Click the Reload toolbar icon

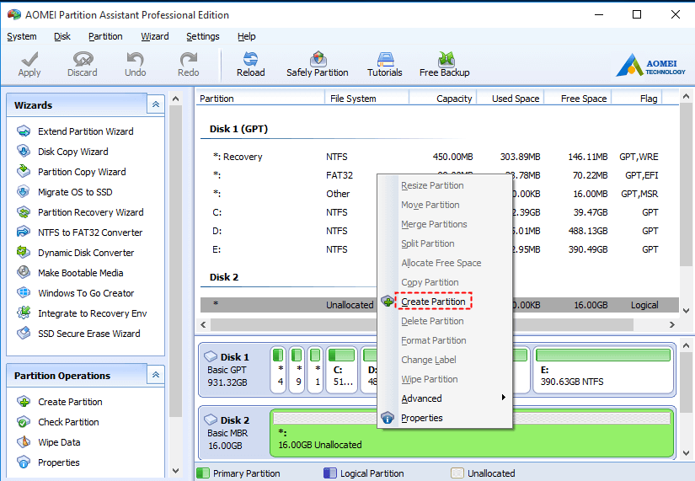[x=250, y=64]
